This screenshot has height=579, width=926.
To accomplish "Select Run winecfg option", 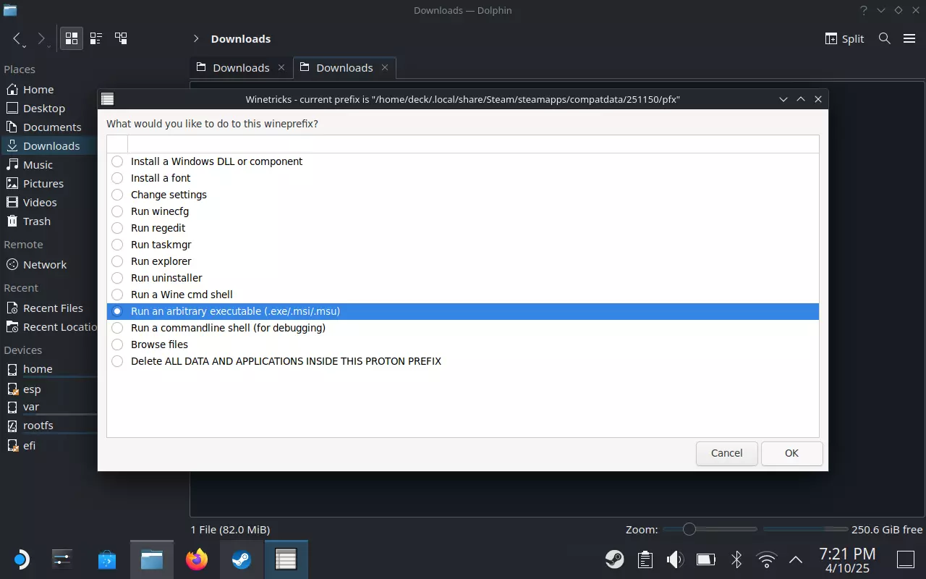I will point(463,211).
